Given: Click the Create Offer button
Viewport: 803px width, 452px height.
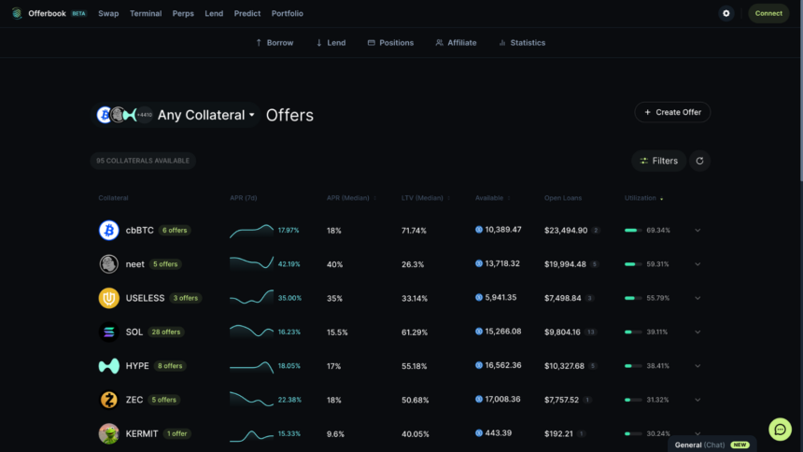Looking at the screenshot, I should tap(672, 112).
